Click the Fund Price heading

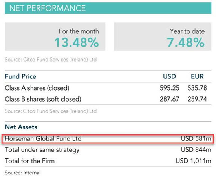20,76
